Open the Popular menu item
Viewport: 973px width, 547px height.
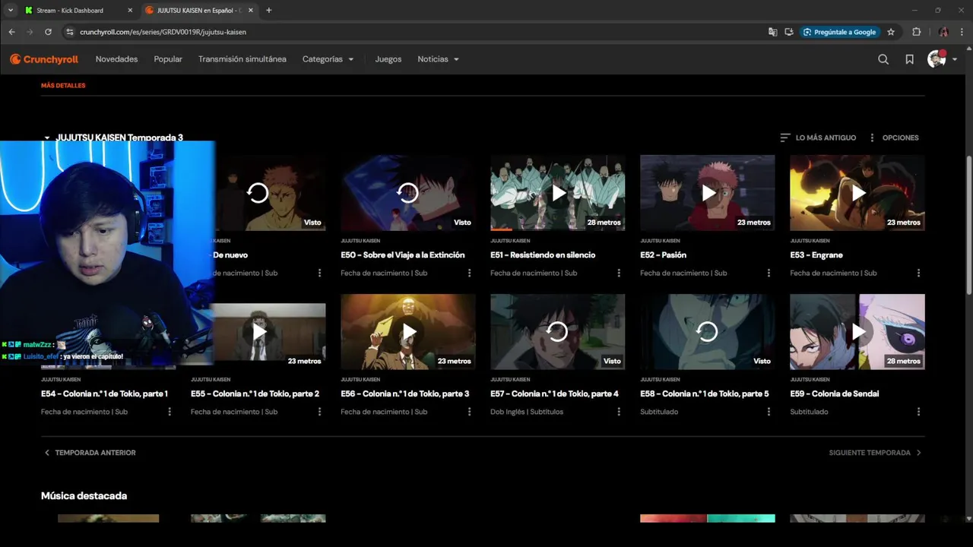point(168,59)
